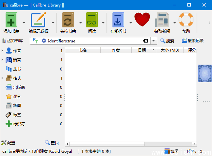The width and height of the screenshot is (212, 156).
Task: Open 搜索记录 (Saved searches) button
Action: 193,41
